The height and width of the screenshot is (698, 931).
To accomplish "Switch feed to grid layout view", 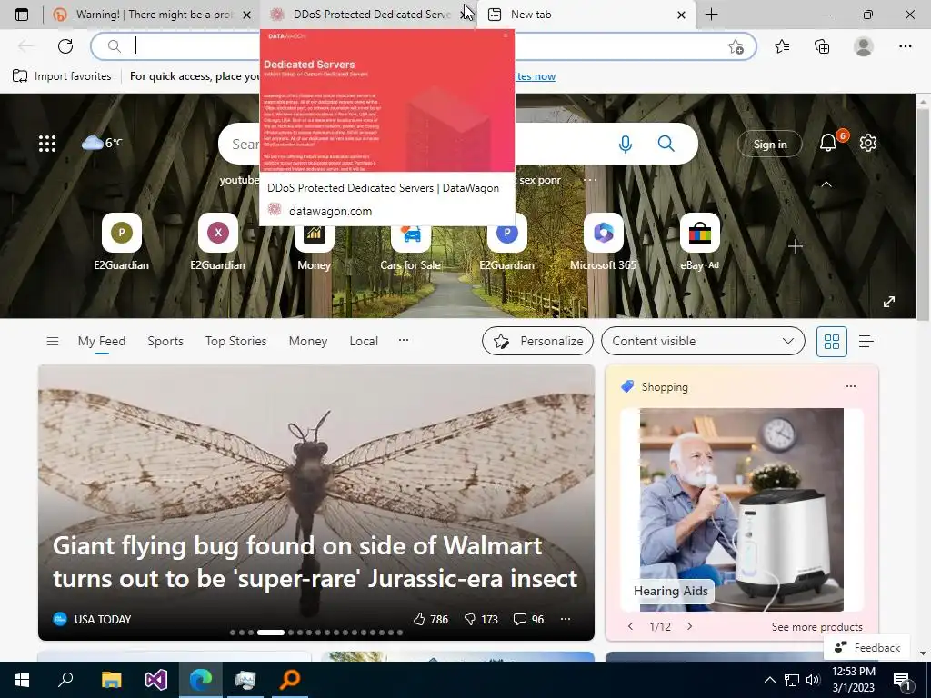I will (832, 342).
